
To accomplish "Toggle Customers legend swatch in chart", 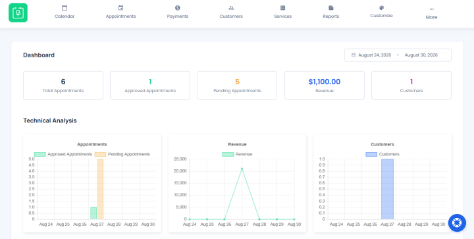I will click(x=371, y=154).
